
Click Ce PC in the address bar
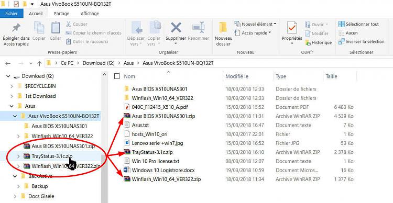(x=67, y=63)
